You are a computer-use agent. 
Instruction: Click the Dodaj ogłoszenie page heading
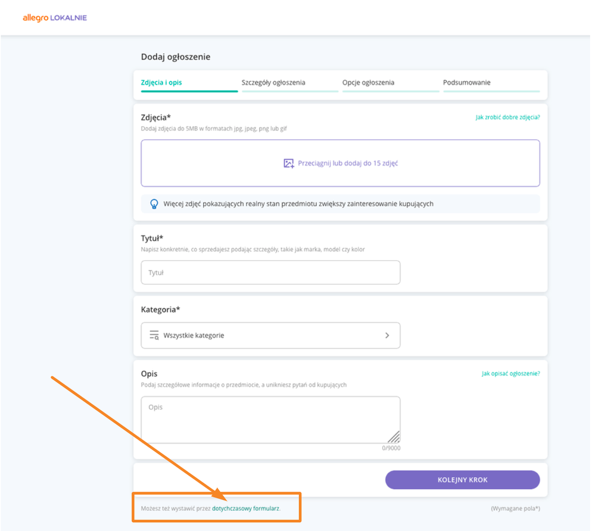[x=176, y=57]
